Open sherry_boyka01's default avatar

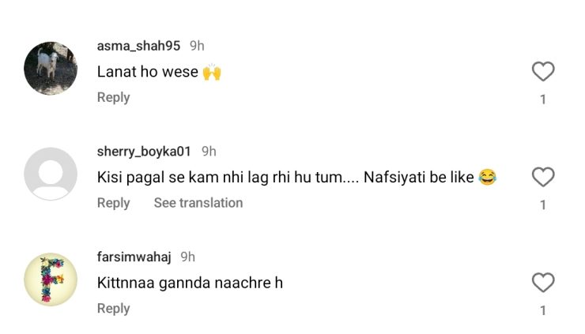(x=51, y=174)
